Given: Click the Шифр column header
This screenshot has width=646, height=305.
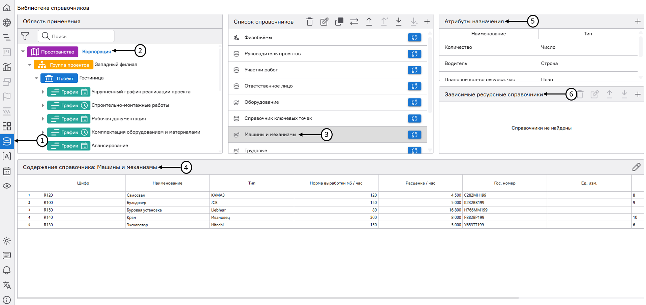Looking at the screenshot, I should pos(83,183).
